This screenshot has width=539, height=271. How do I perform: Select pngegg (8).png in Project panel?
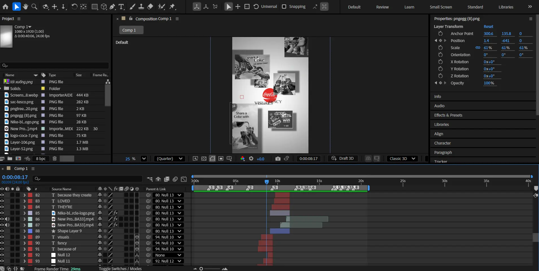(x=23, y=115)
